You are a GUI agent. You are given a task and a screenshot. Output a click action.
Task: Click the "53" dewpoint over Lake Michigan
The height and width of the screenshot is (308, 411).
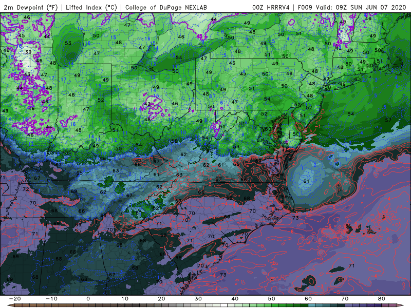tap(68, 43)
